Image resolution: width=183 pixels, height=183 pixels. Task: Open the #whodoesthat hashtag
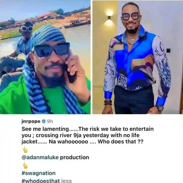(41, 181)
